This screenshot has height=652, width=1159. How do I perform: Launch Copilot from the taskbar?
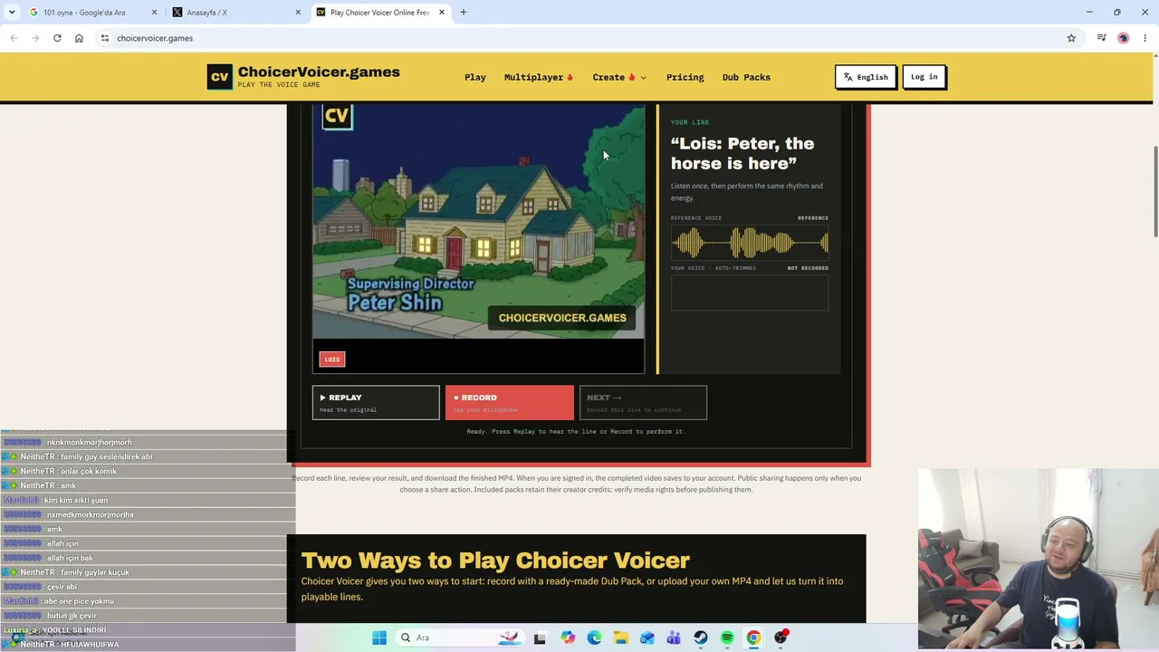coord(568,638)
